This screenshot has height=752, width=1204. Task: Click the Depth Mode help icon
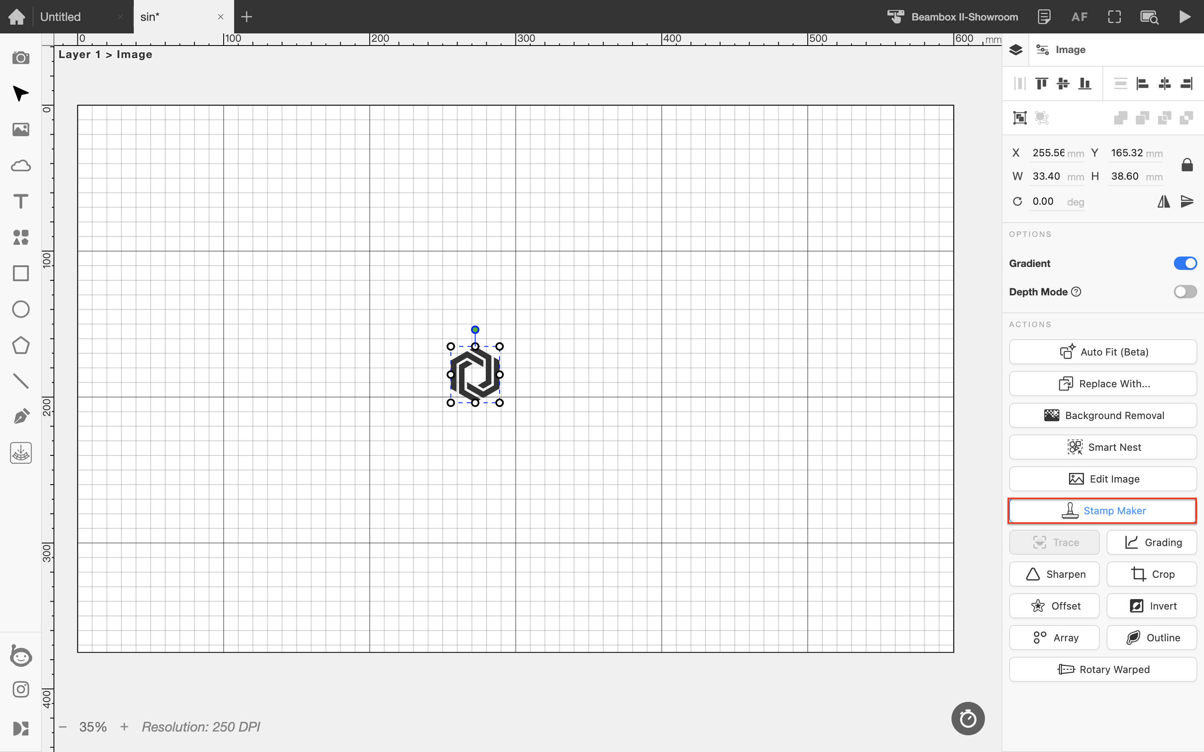click(x=1076, y=292)
